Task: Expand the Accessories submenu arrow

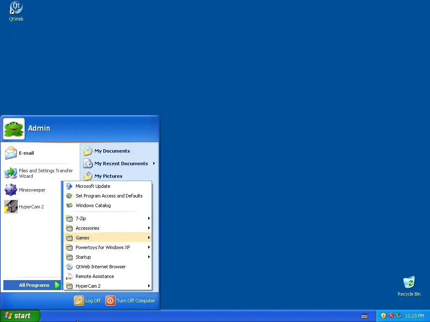Action: pos(149,228)
